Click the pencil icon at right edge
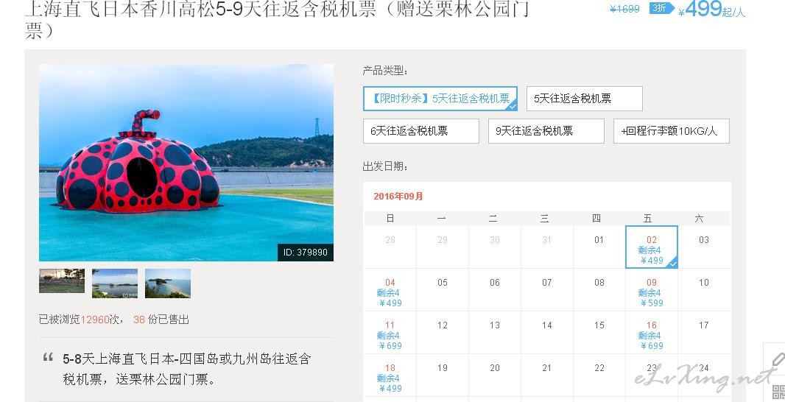Viewport: 785px width, 402px height. [778, 359]
